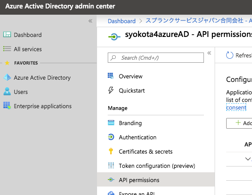Expand the API permissions row chevron

[x=248, y=159]
